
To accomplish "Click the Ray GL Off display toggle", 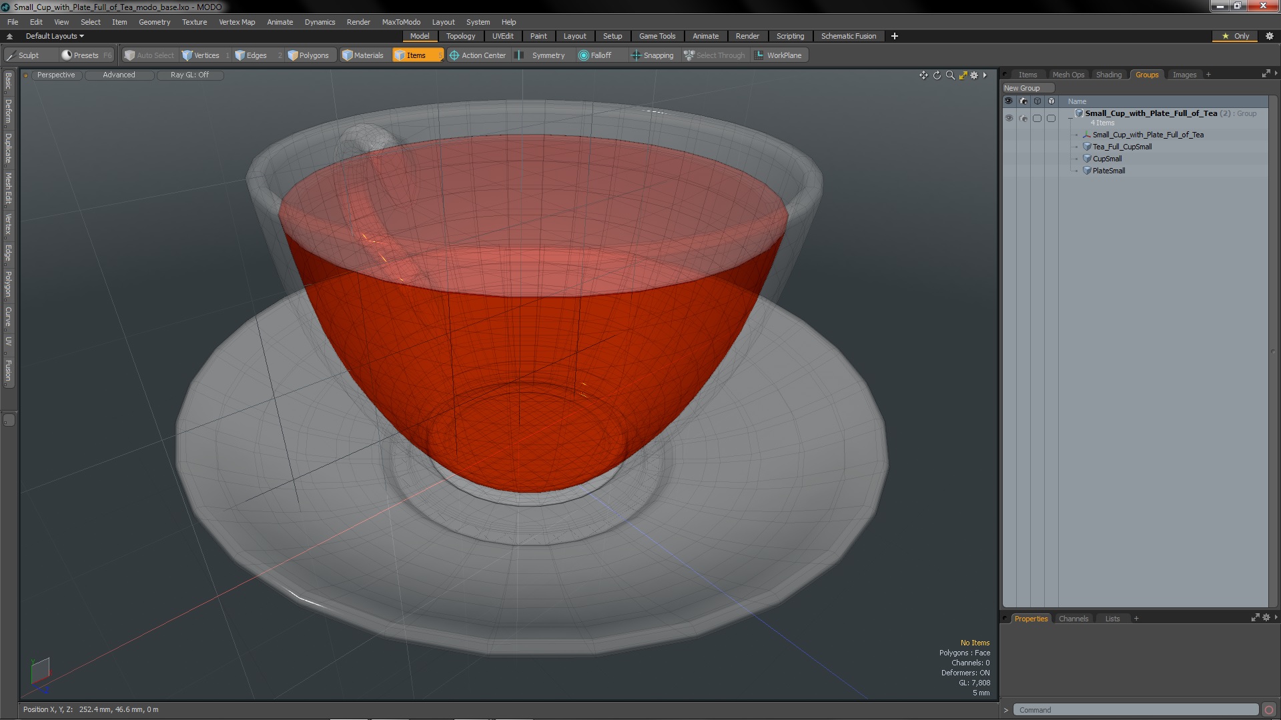I will [188, 75].
